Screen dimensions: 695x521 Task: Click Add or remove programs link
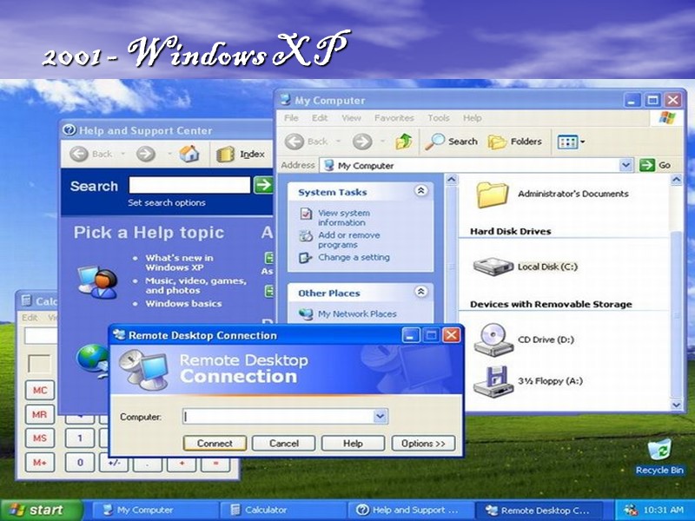(349, 240)
